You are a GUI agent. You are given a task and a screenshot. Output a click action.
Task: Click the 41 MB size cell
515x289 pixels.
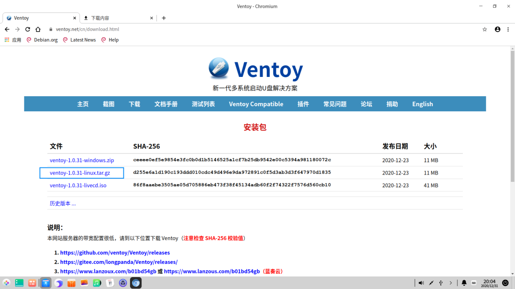click(x=431, y=185)
